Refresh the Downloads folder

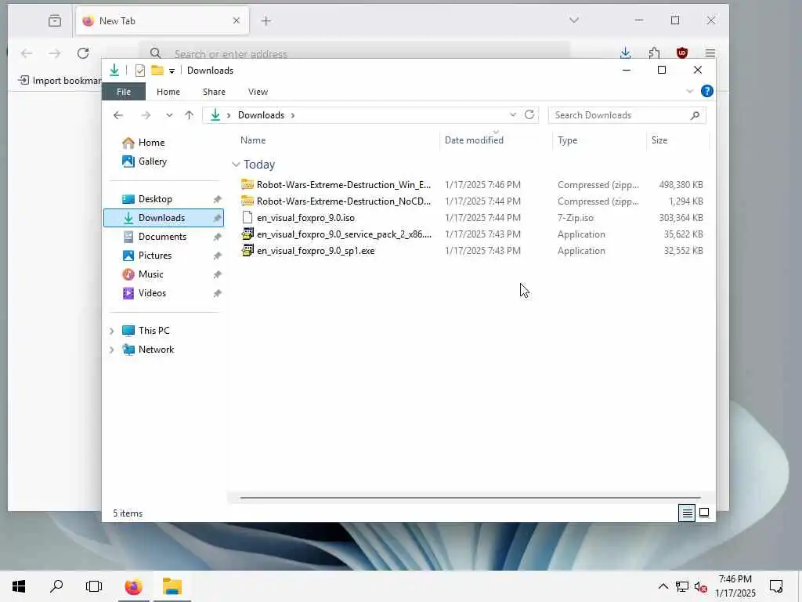click(x=529, y=114)
